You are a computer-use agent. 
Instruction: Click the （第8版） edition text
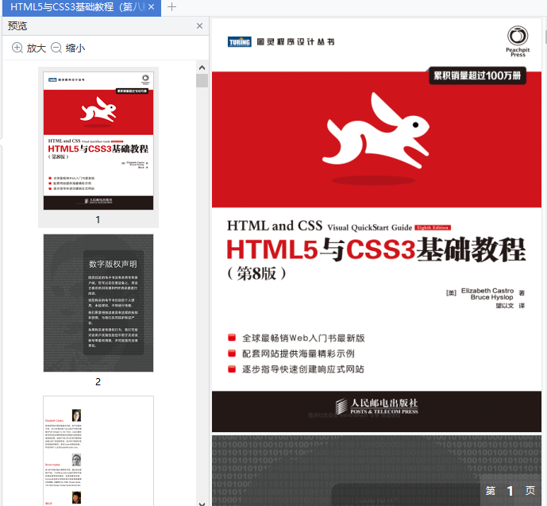click(x=256, y=273)
